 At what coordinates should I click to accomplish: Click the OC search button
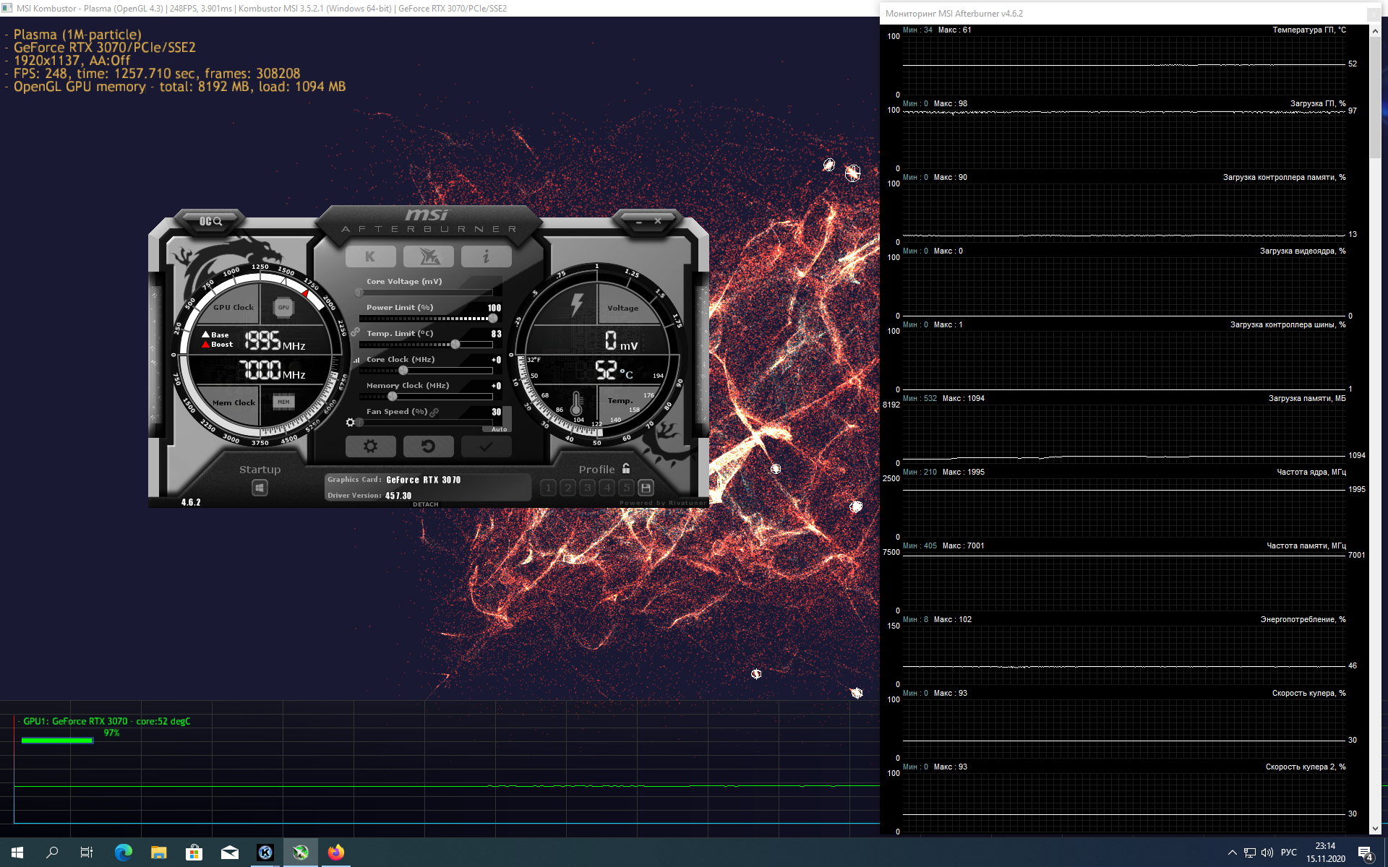pos(210,221)
